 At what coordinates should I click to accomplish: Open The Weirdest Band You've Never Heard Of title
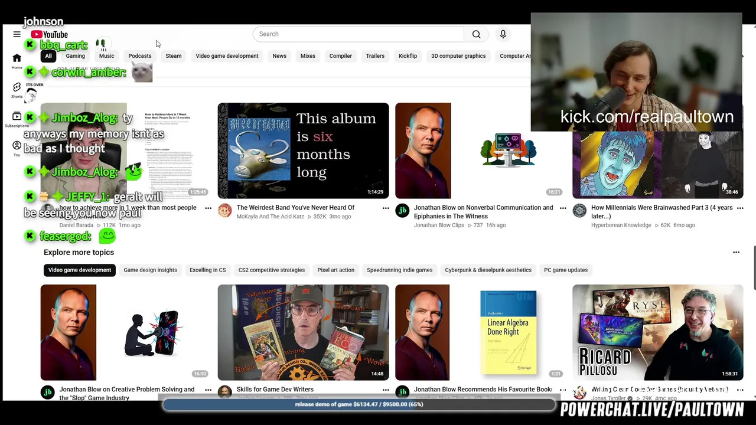296,208
